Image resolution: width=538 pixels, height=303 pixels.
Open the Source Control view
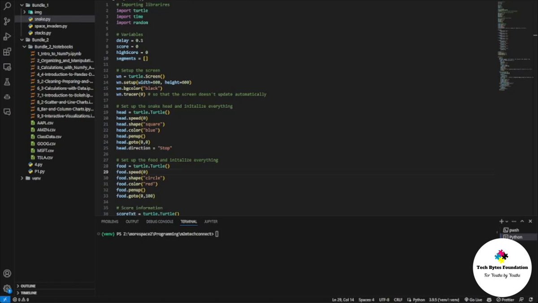[x=7, y=21]
